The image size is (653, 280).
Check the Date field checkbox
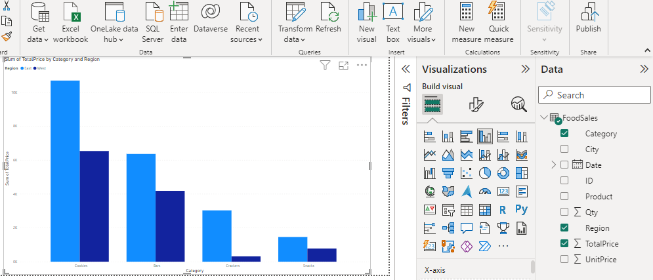pos(564,165)
